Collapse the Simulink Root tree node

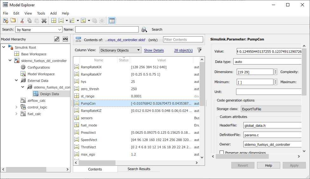(x=3, y=47)
